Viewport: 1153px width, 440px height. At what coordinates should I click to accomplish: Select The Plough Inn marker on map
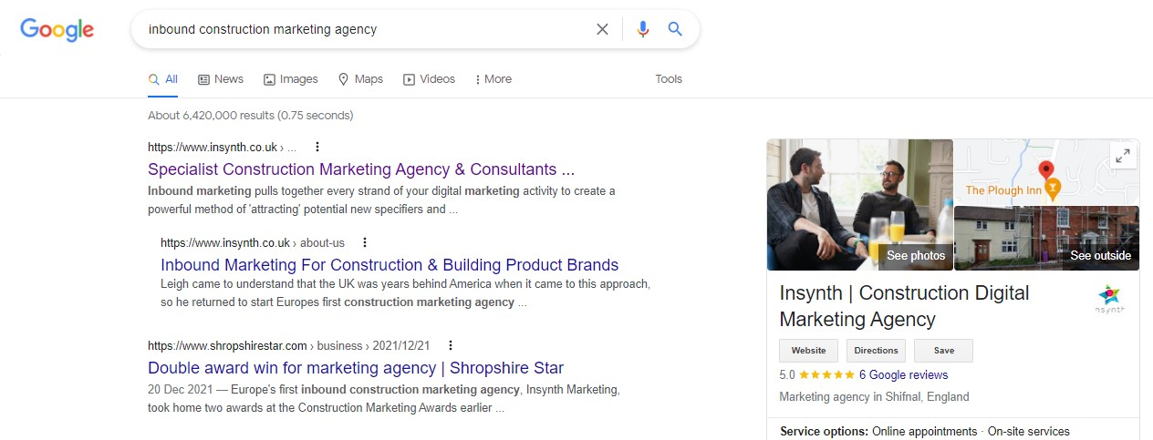click(1054, 189)
